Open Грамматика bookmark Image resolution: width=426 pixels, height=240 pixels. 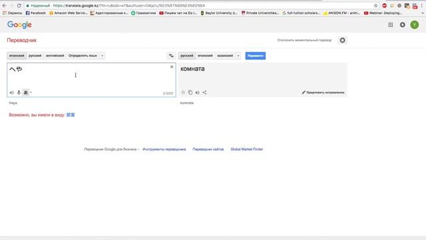coord(144,13)
